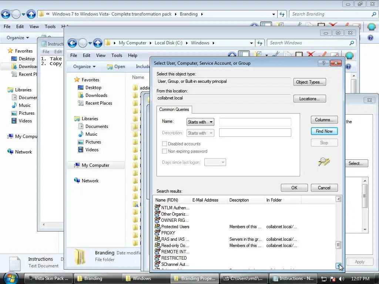This screenshot has height=284, width=379.
Task: Click the up arrow of the search results scrollbar
Action: click(x=338, y=199)
